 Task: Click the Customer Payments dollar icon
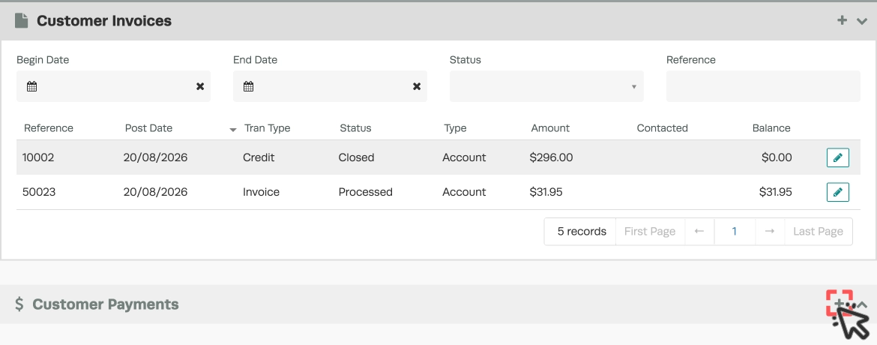coord(19,304)
